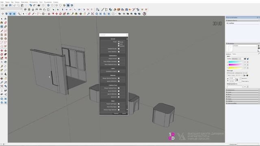Open the Файл menu

tap(2, 2)
